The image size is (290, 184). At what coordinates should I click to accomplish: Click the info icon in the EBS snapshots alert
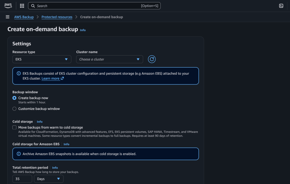pos(19,154)
